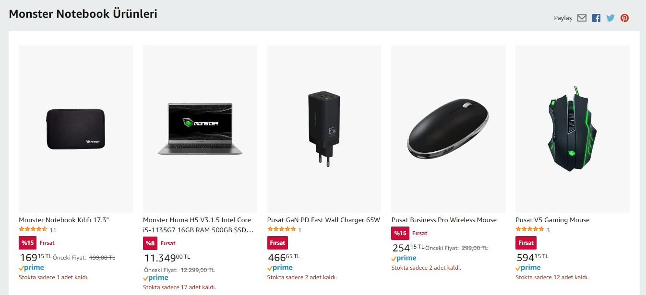Screen dimensions: 646x295
Task: Open Pusat GaN PD Fast Wall Charger link
Action: click(x=323, y=220)
